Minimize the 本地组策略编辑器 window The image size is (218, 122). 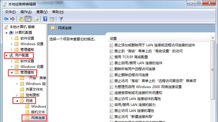[191, 3]
